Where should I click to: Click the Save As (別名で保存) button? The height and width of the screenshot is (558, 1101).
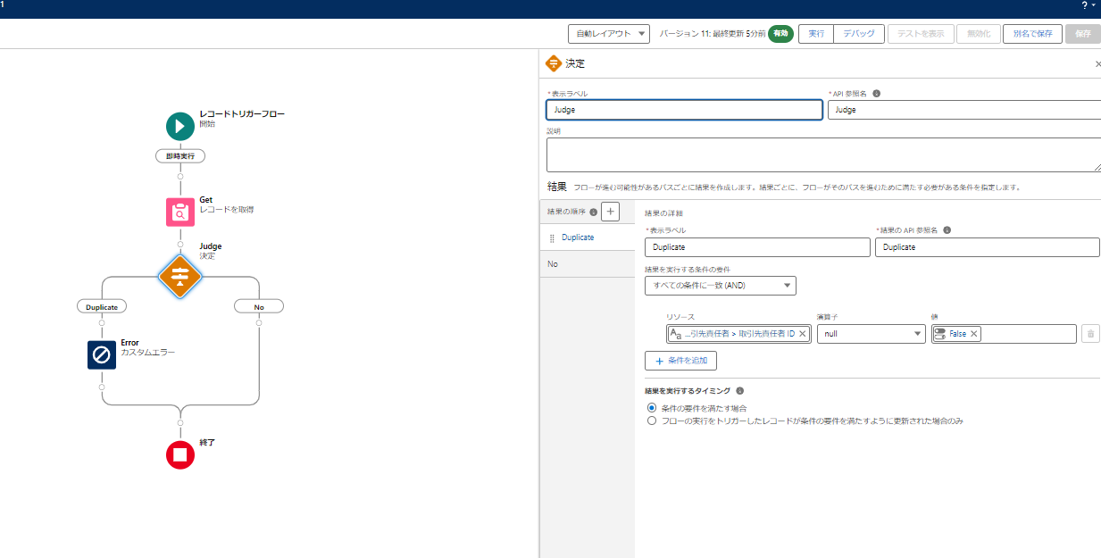pos(1033,34)
